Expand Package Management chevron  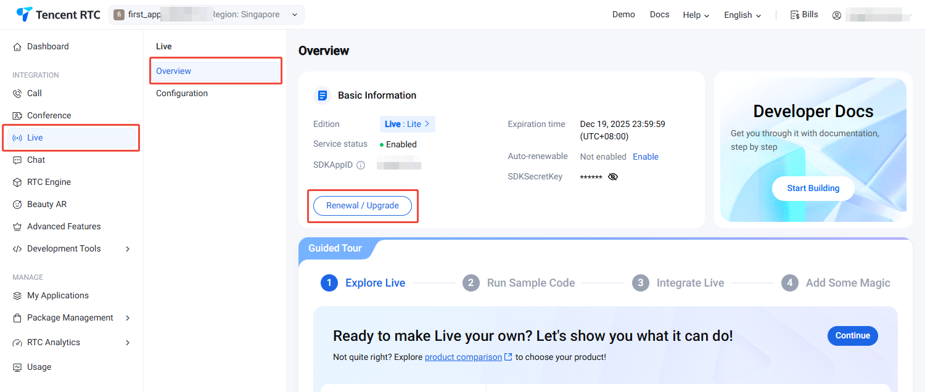[x=128, y=317]
